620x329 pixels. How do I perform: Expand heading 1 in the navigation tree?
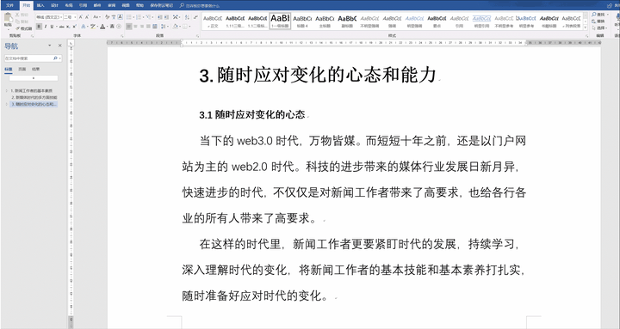pos(6,91)
